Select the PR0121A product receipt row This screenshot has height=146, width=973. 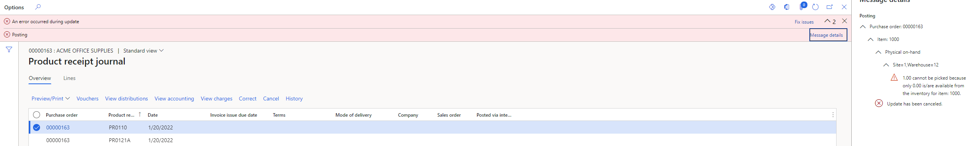pos(432,140)
